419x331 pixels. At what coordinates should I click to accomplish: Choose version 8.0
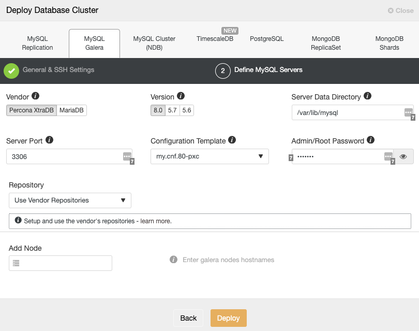[x=158, y=110]
